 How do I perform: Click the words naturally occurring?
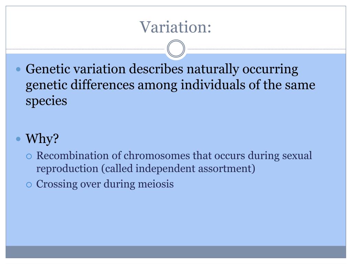tap(242, 69)
